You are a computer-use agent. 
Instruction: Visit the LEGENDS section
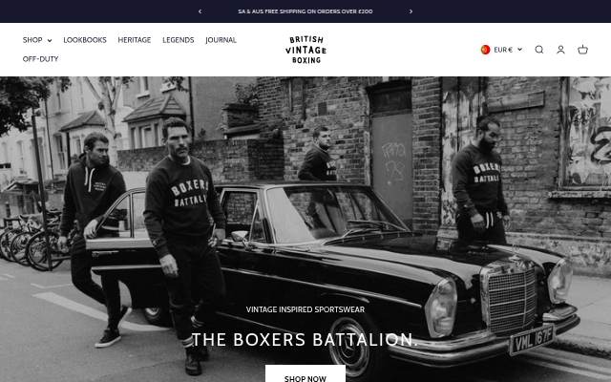179,40
